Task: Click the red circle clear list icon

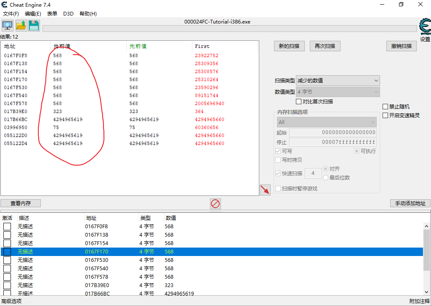Action: pyautogui.click(x=215, y=203)
